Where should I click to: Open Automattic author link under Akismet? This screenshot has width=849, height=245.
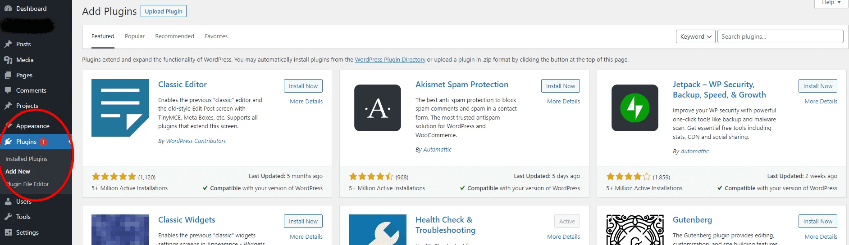pos(437,150)
